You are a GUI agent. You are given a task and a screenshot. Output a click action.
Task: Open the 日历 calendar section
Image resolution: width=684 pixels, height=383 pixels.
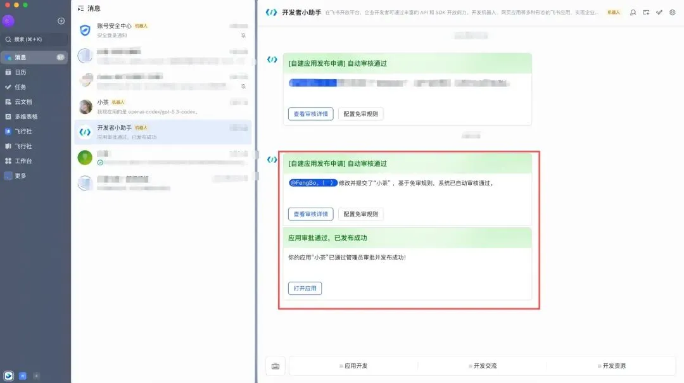click(x=35, y=72)
